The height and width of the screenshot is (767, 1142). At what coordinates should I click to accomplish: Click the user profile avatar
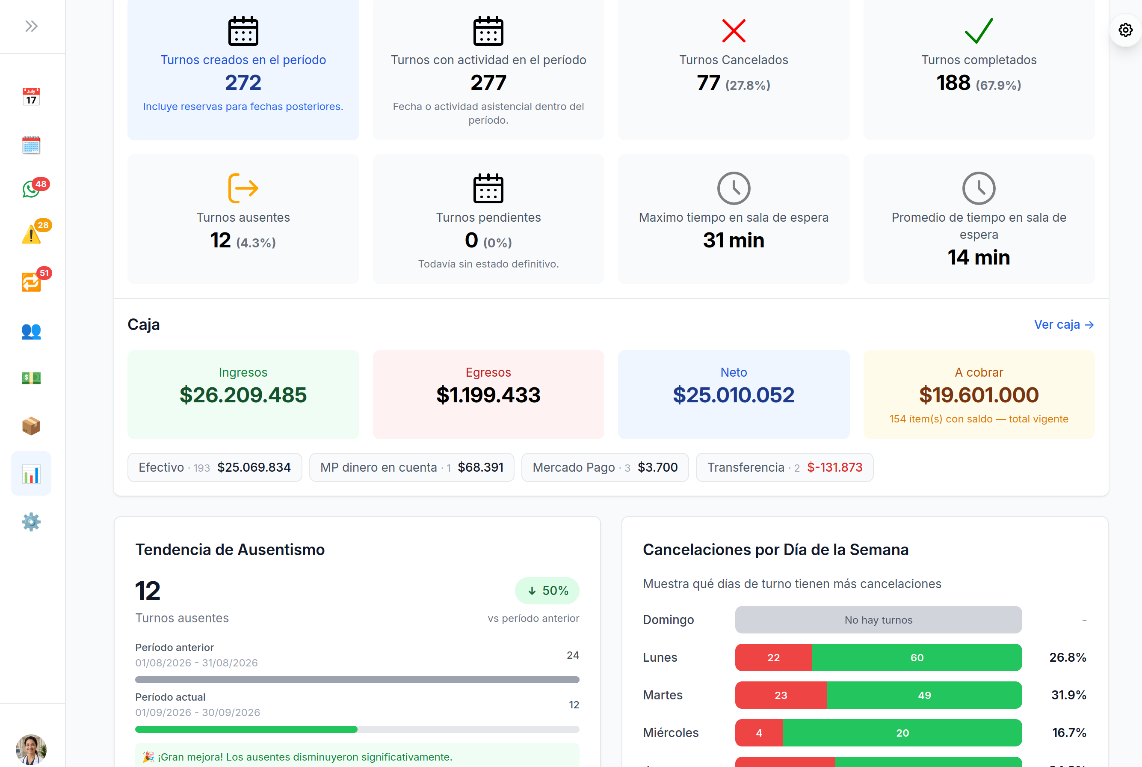pos(31,749)
